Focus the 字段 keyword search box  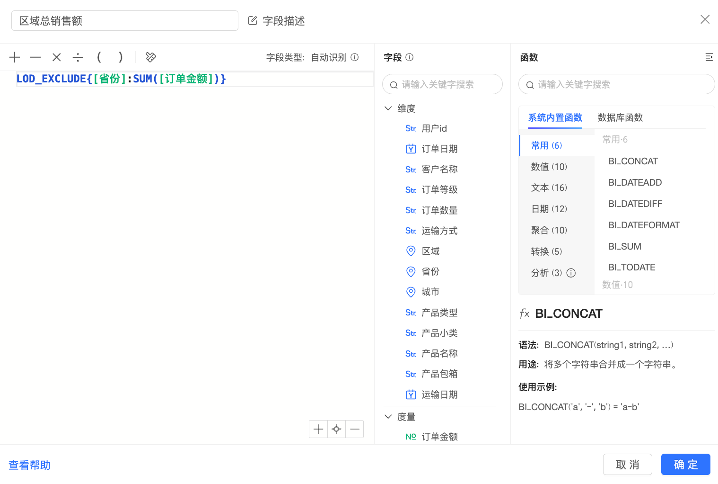point(442,84)
